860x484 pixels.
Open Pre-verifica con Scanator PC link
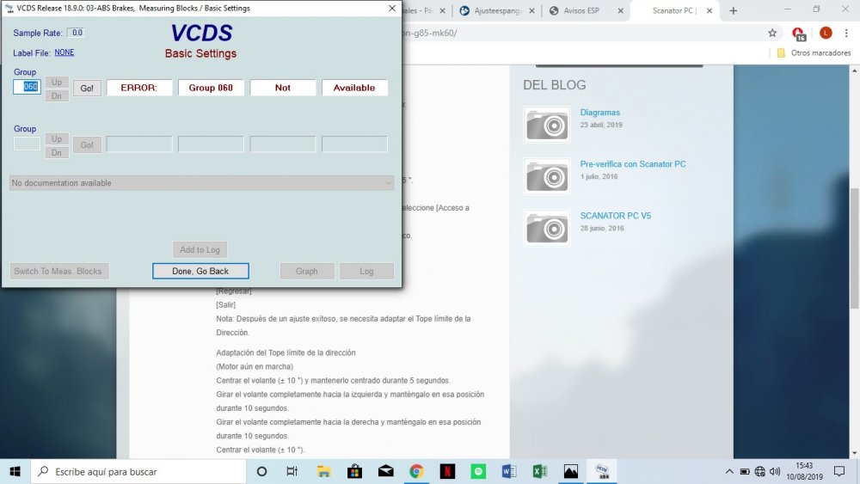tap(633, 164)
